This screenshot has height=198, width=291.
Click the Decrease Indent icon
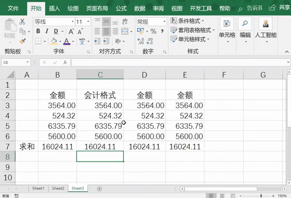pyautogui.click(x=98, y=41)
